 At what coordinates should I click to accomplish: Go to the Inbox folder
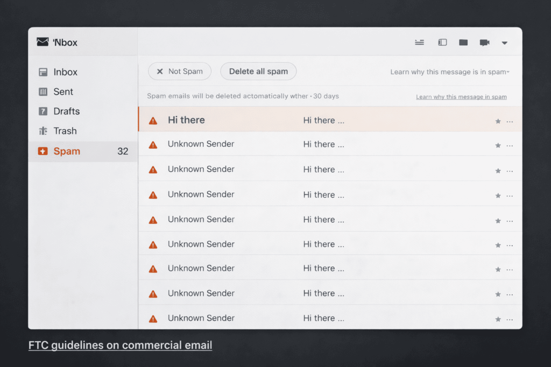(x=65, y=72)
